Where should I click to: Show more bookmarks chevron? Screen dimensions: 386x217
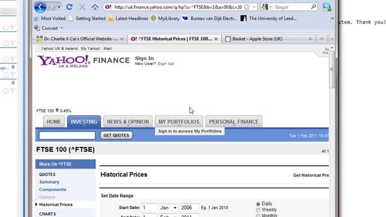point(332,19)
